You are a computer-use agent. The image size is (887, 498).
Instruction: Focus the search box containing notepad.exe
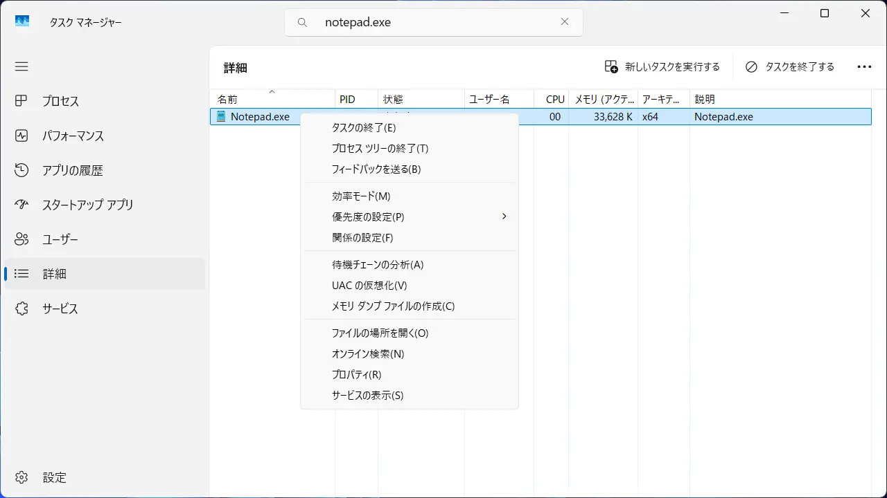point(434,22)
